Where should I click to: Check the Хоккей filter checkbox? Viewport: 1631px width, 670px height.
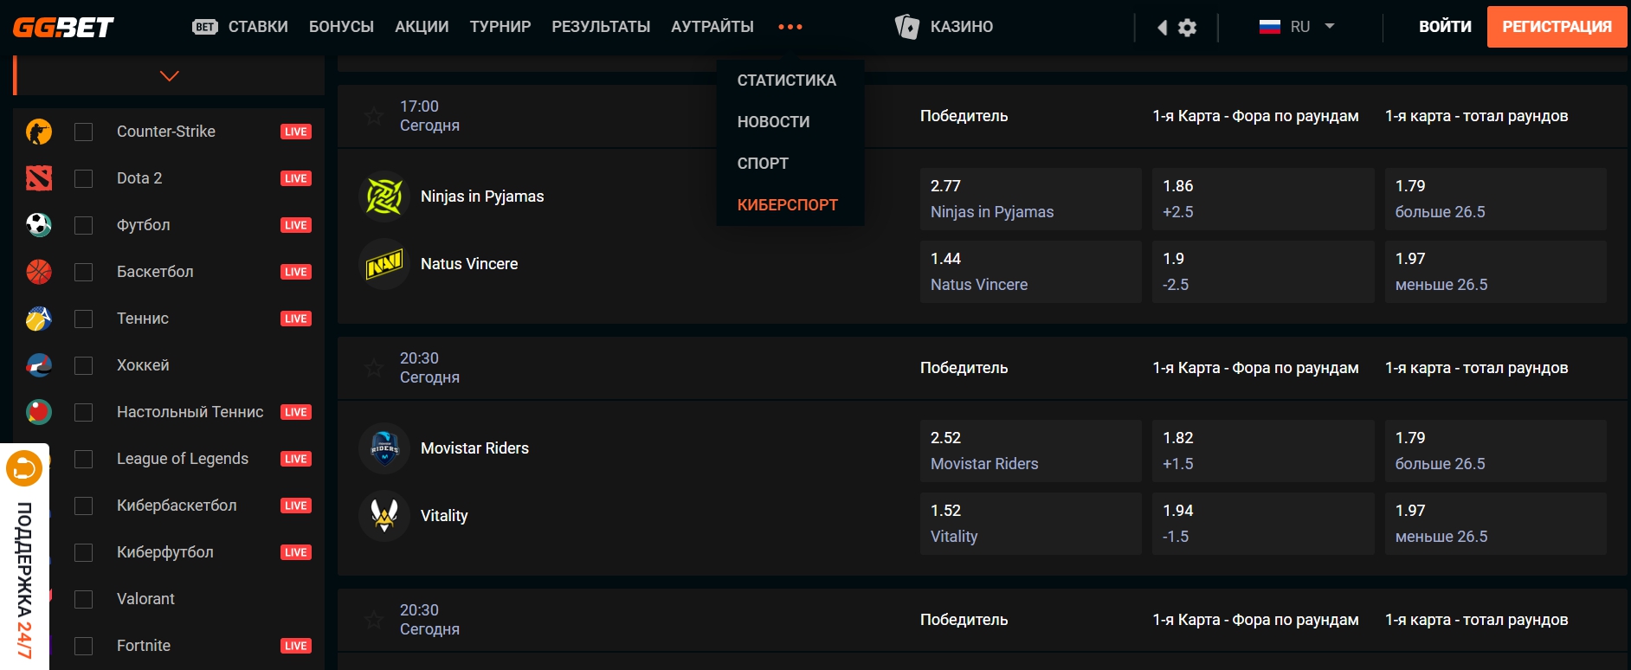tap(84, 365)
